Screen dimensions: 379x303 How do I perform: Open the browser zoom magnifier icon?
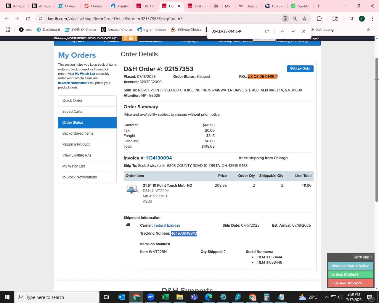(x=295, y=19)
